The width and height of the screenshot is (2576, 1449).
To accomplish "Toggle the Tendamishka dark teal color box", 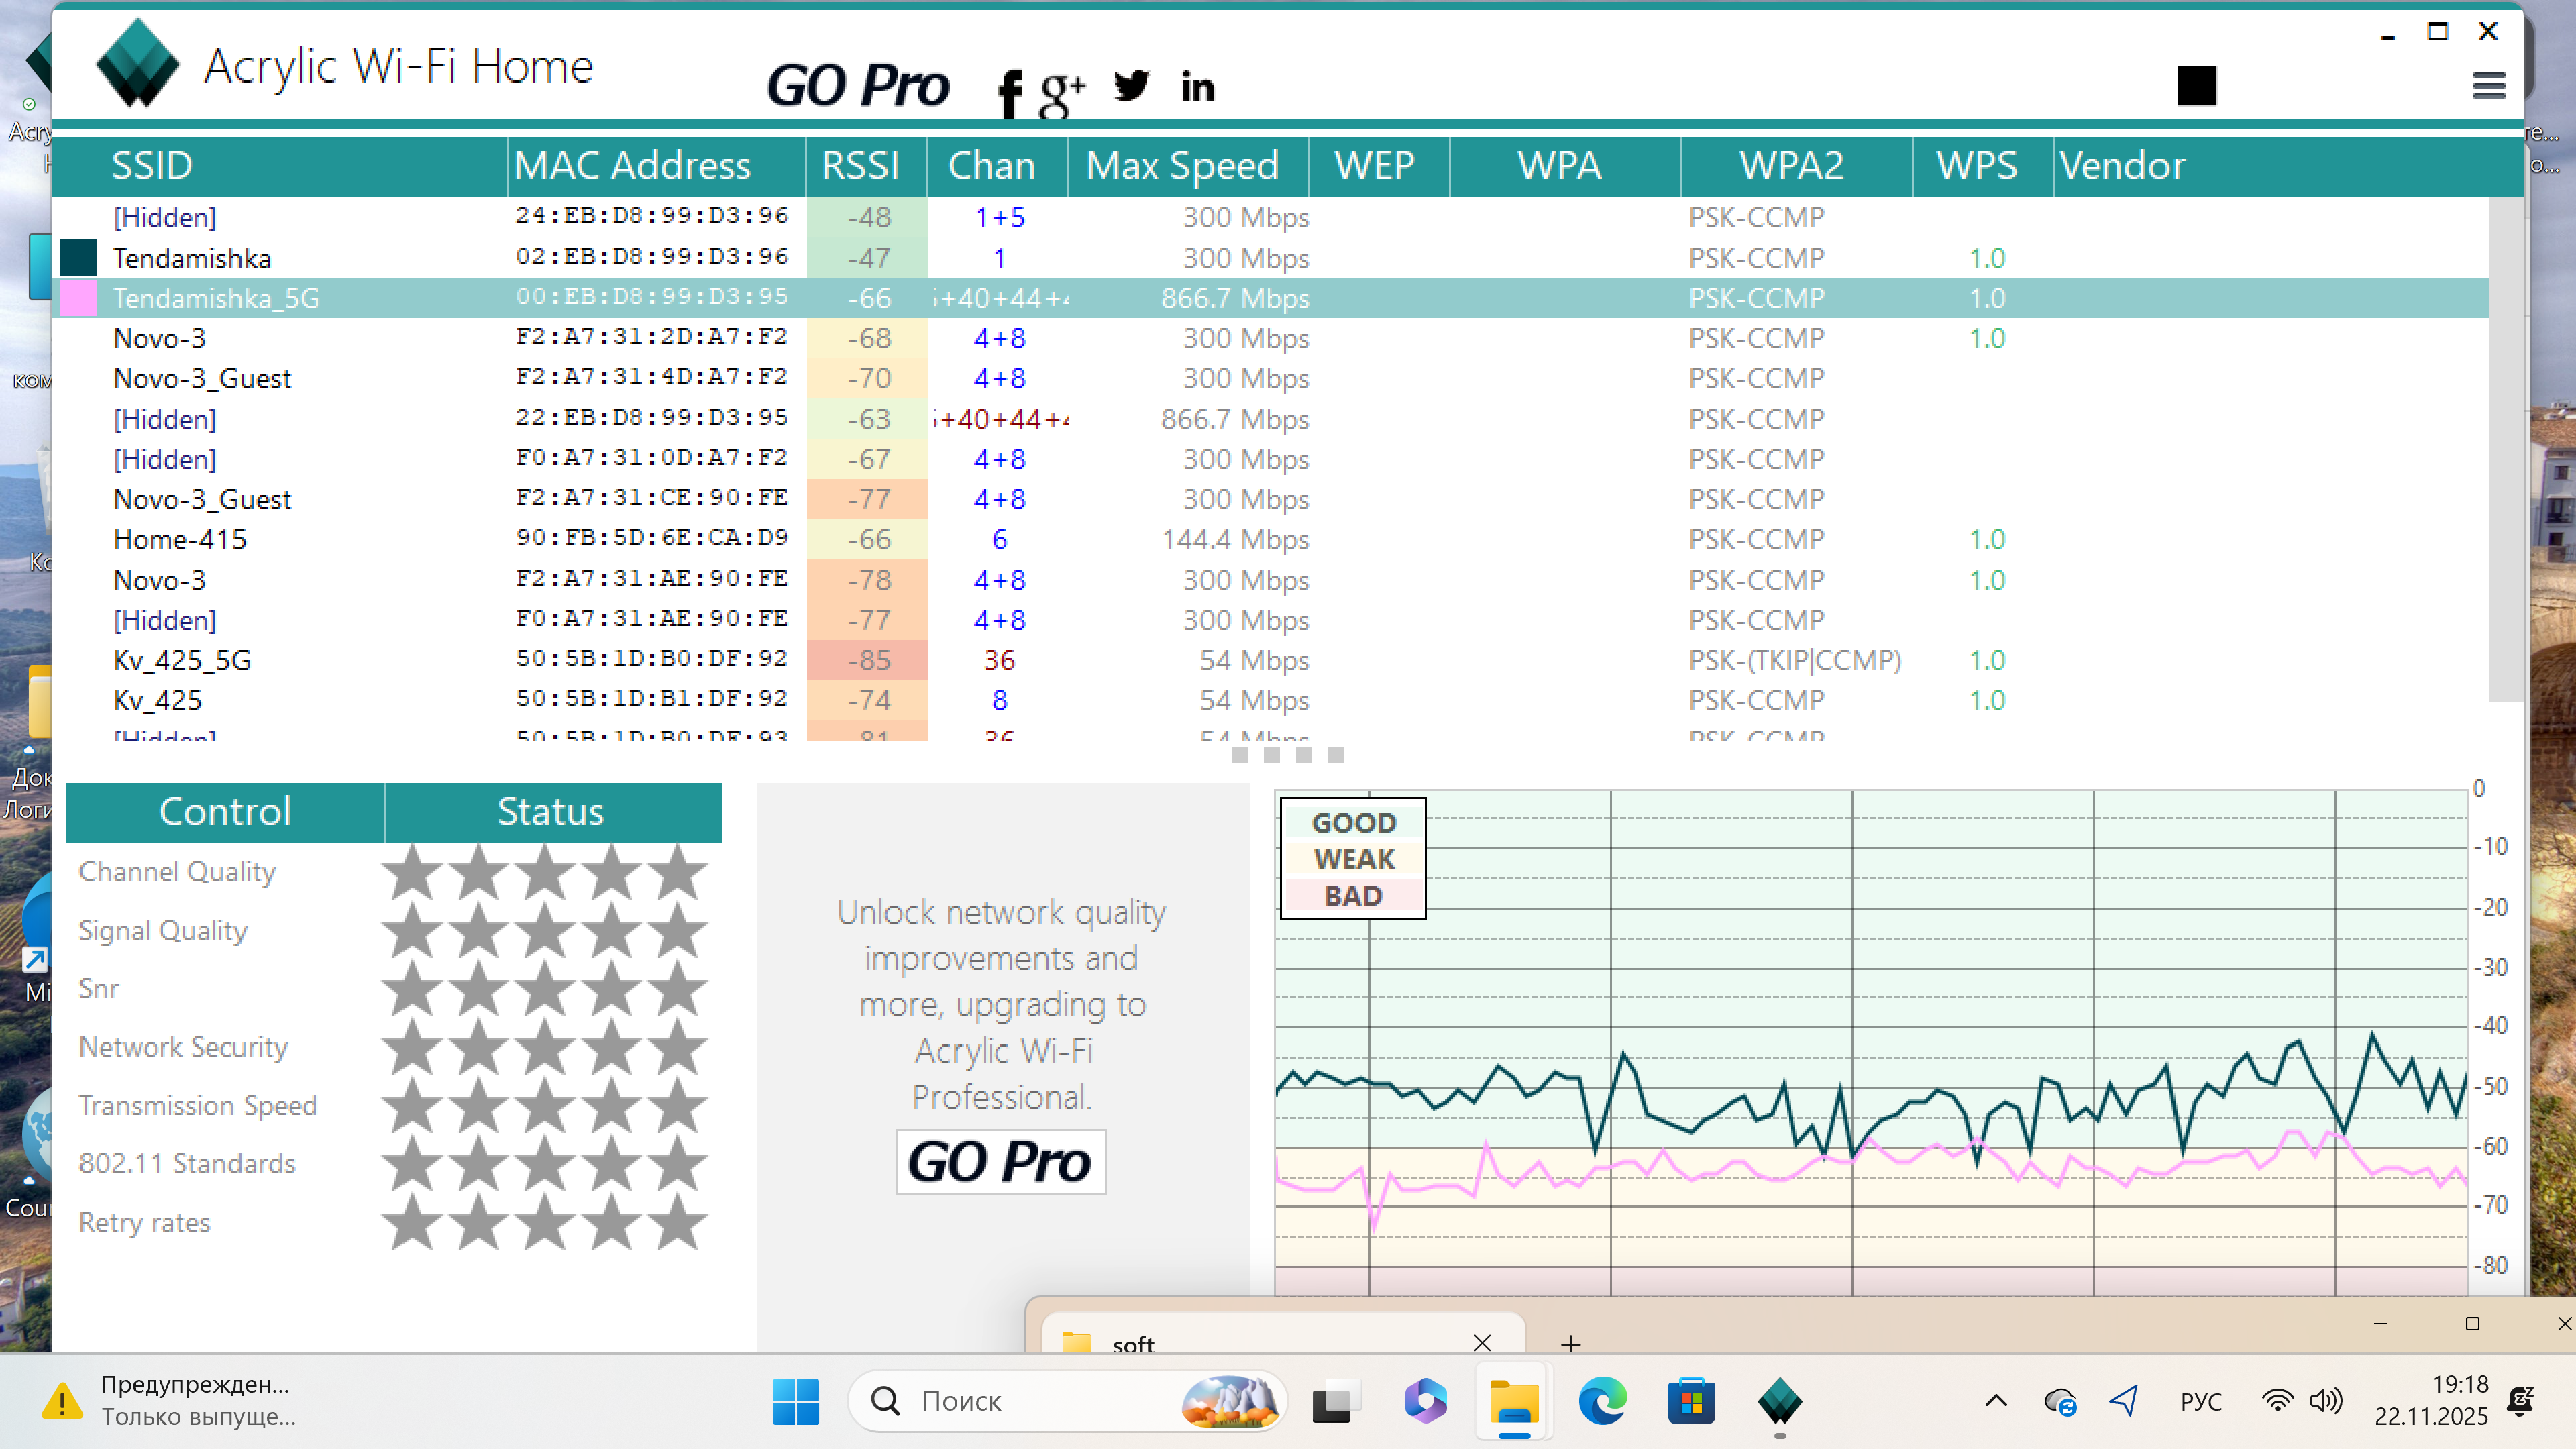I will [78, 258].
